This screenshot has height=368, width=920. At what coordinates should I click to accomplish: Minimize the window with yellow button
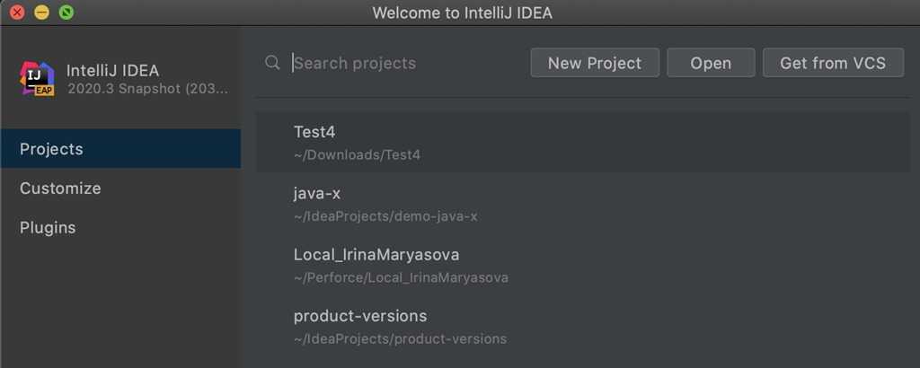coord(41,12)
